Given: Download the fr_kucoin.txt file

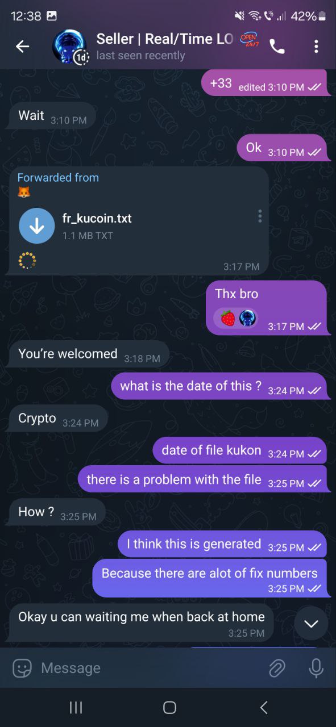Looking at the screenshot, I should [37, 225].
